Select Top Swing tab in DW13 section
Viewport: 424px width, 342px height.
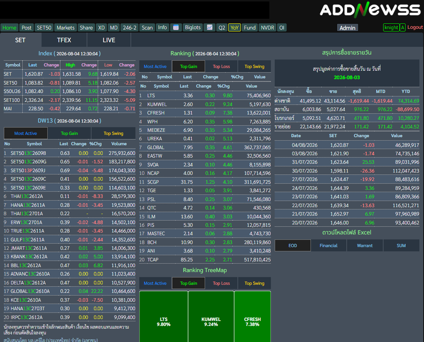point(113,134)
